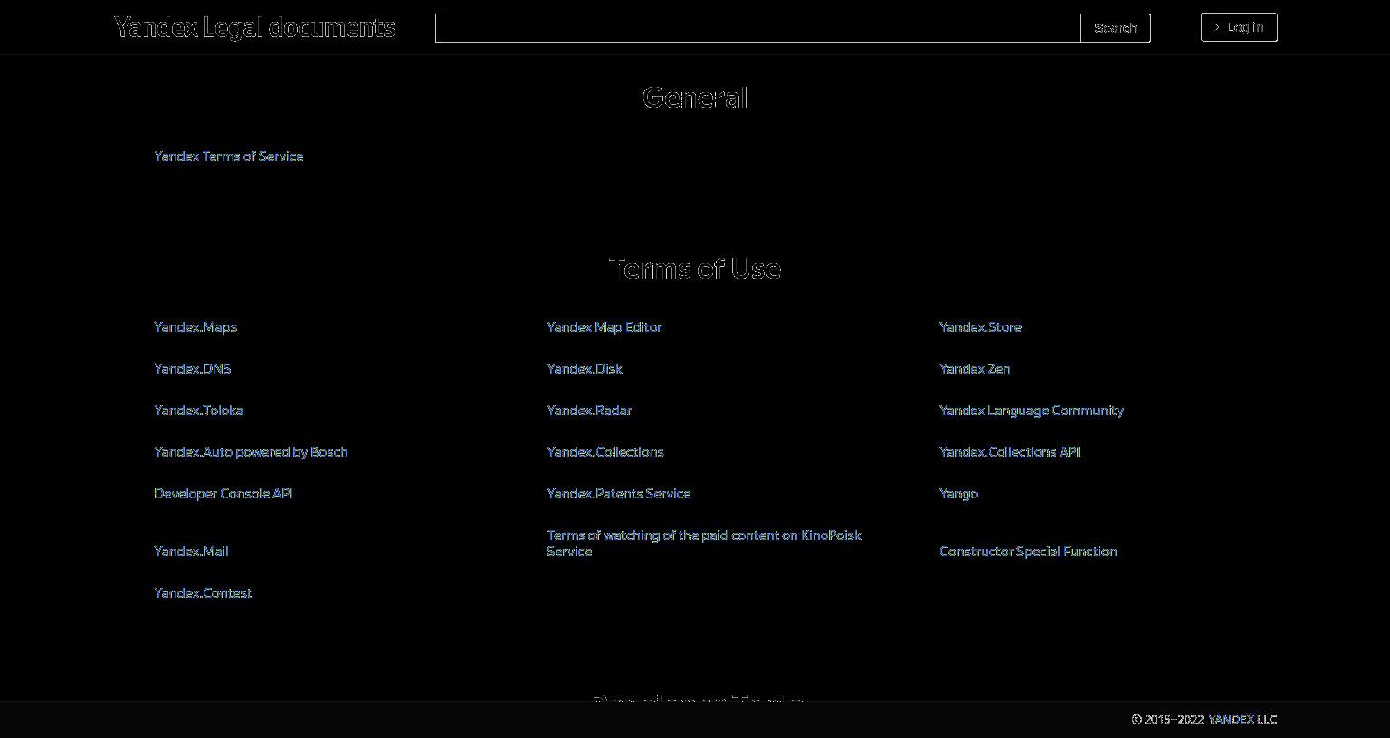Open Yandex.Collections terms link

(605, 452)
